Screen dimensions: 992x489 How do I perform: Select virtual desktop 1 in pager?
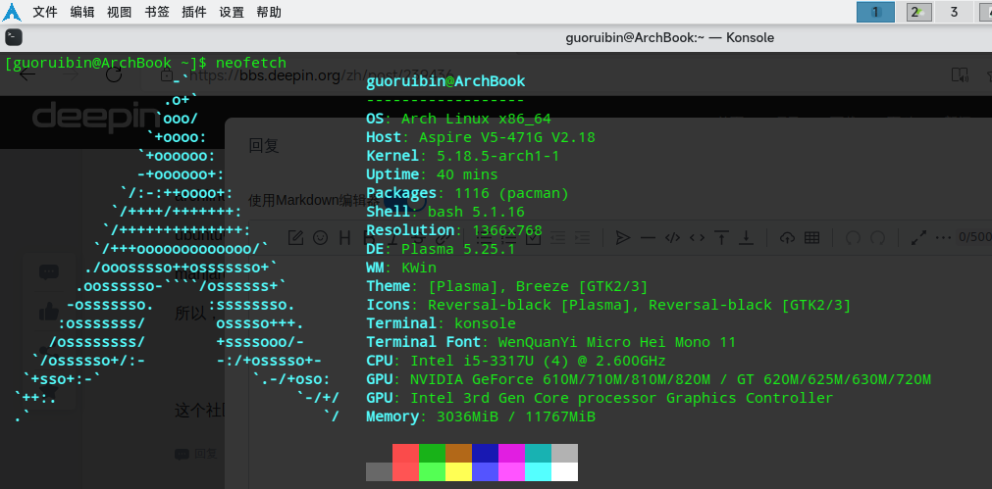pos(876,12)
